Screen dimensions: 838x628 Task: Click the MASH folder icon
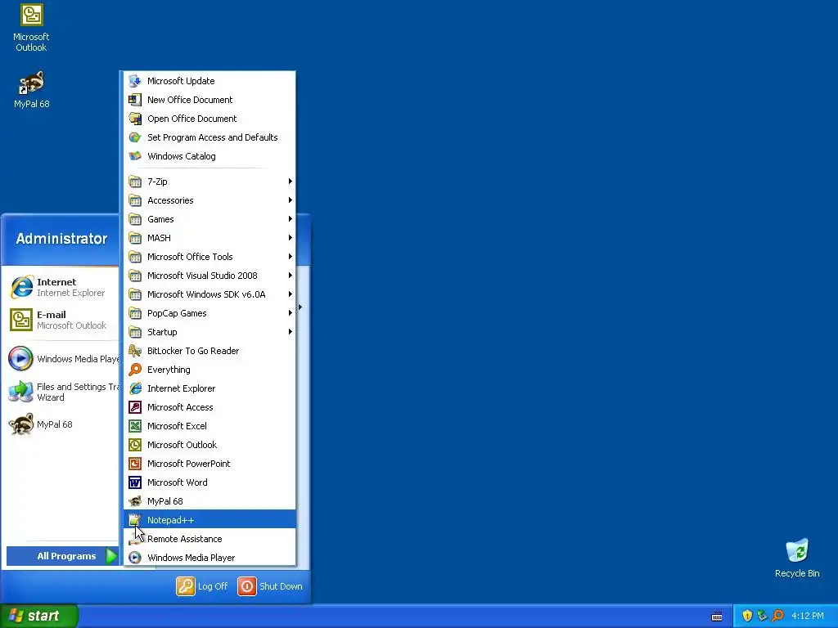pyautogui.click(x=135, y=238)
